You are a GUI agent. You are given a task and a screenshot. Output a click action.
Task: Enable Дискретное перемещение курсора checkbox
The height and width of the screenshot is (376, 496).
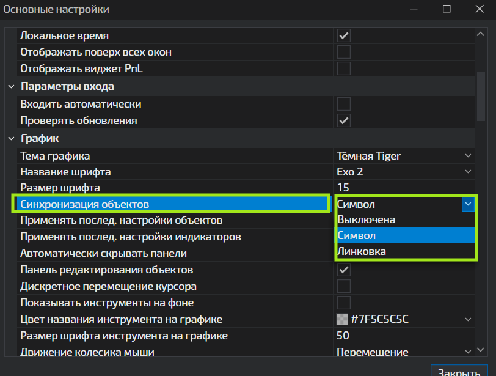pyautogui.click(x=344, y=286)
